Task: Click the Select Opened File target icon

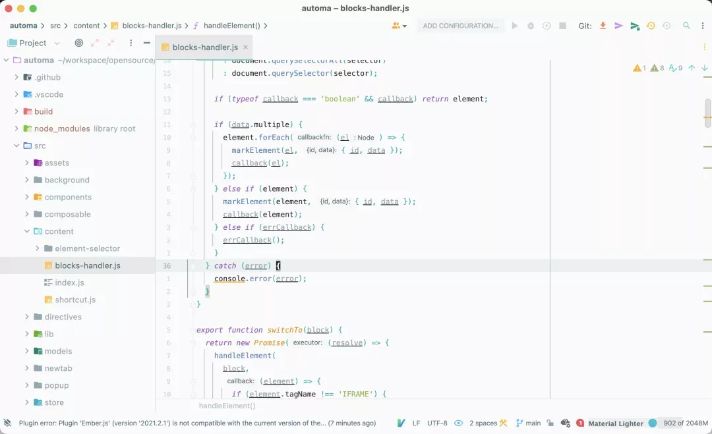Action: coord(79,43)
